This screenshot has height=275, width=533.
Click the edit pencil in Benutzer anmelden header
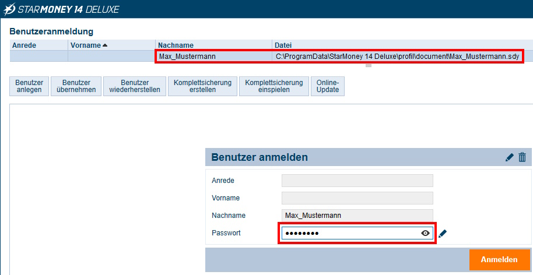pyautogui.click(x=510, y=157)
